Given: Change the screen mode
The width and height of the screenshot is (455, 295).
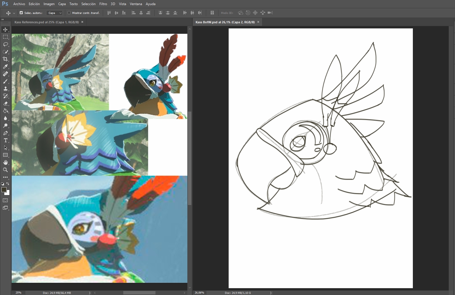Looking at the screenshot, I should click(5, 208).
